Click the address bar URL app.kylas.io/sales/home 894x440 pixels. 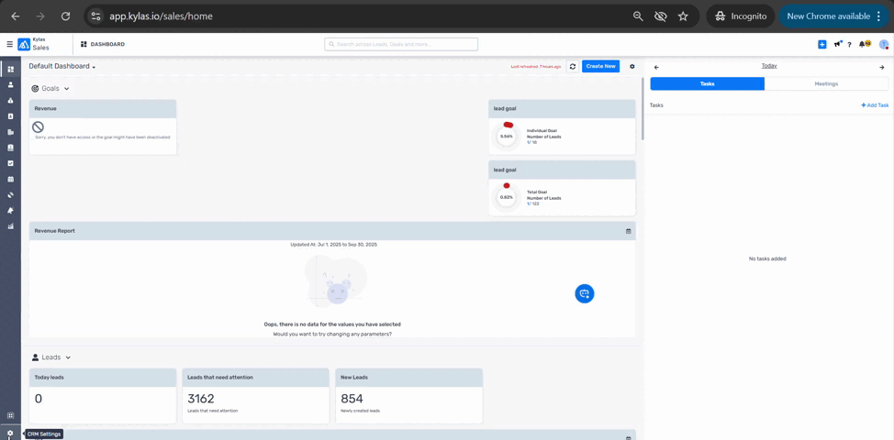(161, 16)
